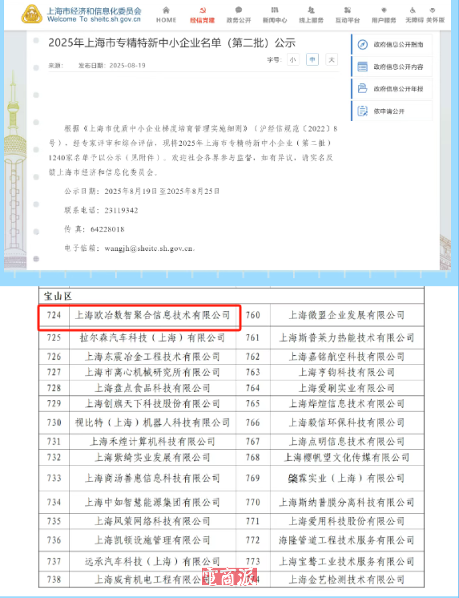This screenshot has height=598, width=459.
Task: Open the HOME navigation item
Action: 166,15
